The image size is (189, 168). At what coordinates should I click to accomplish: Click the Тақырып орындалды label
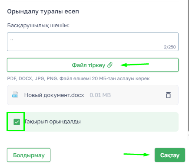coord(53,122)
